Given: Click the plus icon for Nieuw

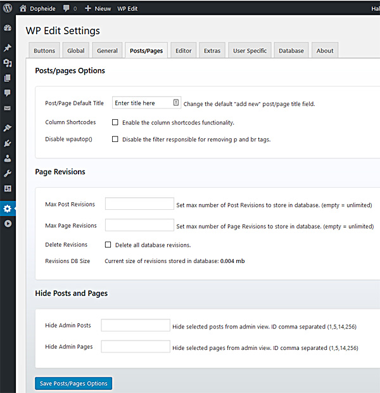Looking at the screenshot, I should 87,8.
